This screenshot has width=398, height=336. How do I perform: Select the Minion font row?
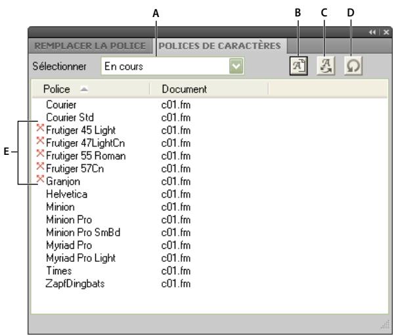210,207
